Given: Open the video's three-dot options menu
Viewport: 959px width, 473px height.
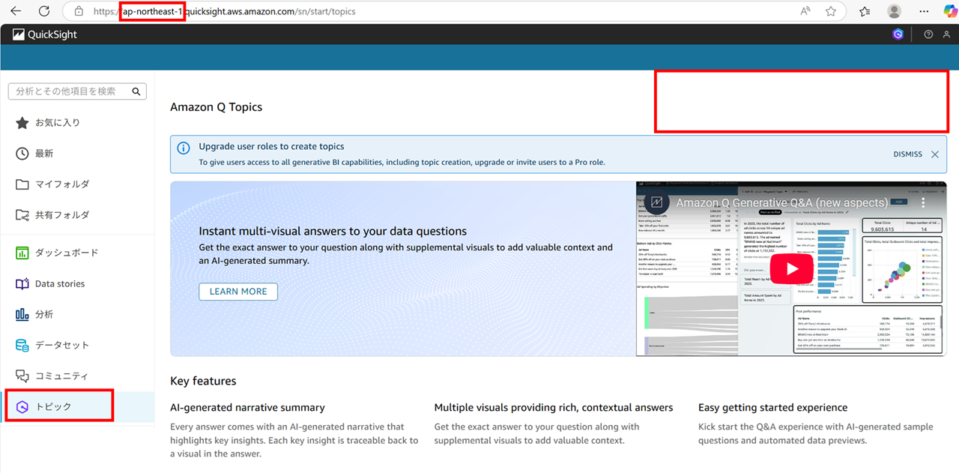Looking at the screenshot, I should (x=923, y=202).
